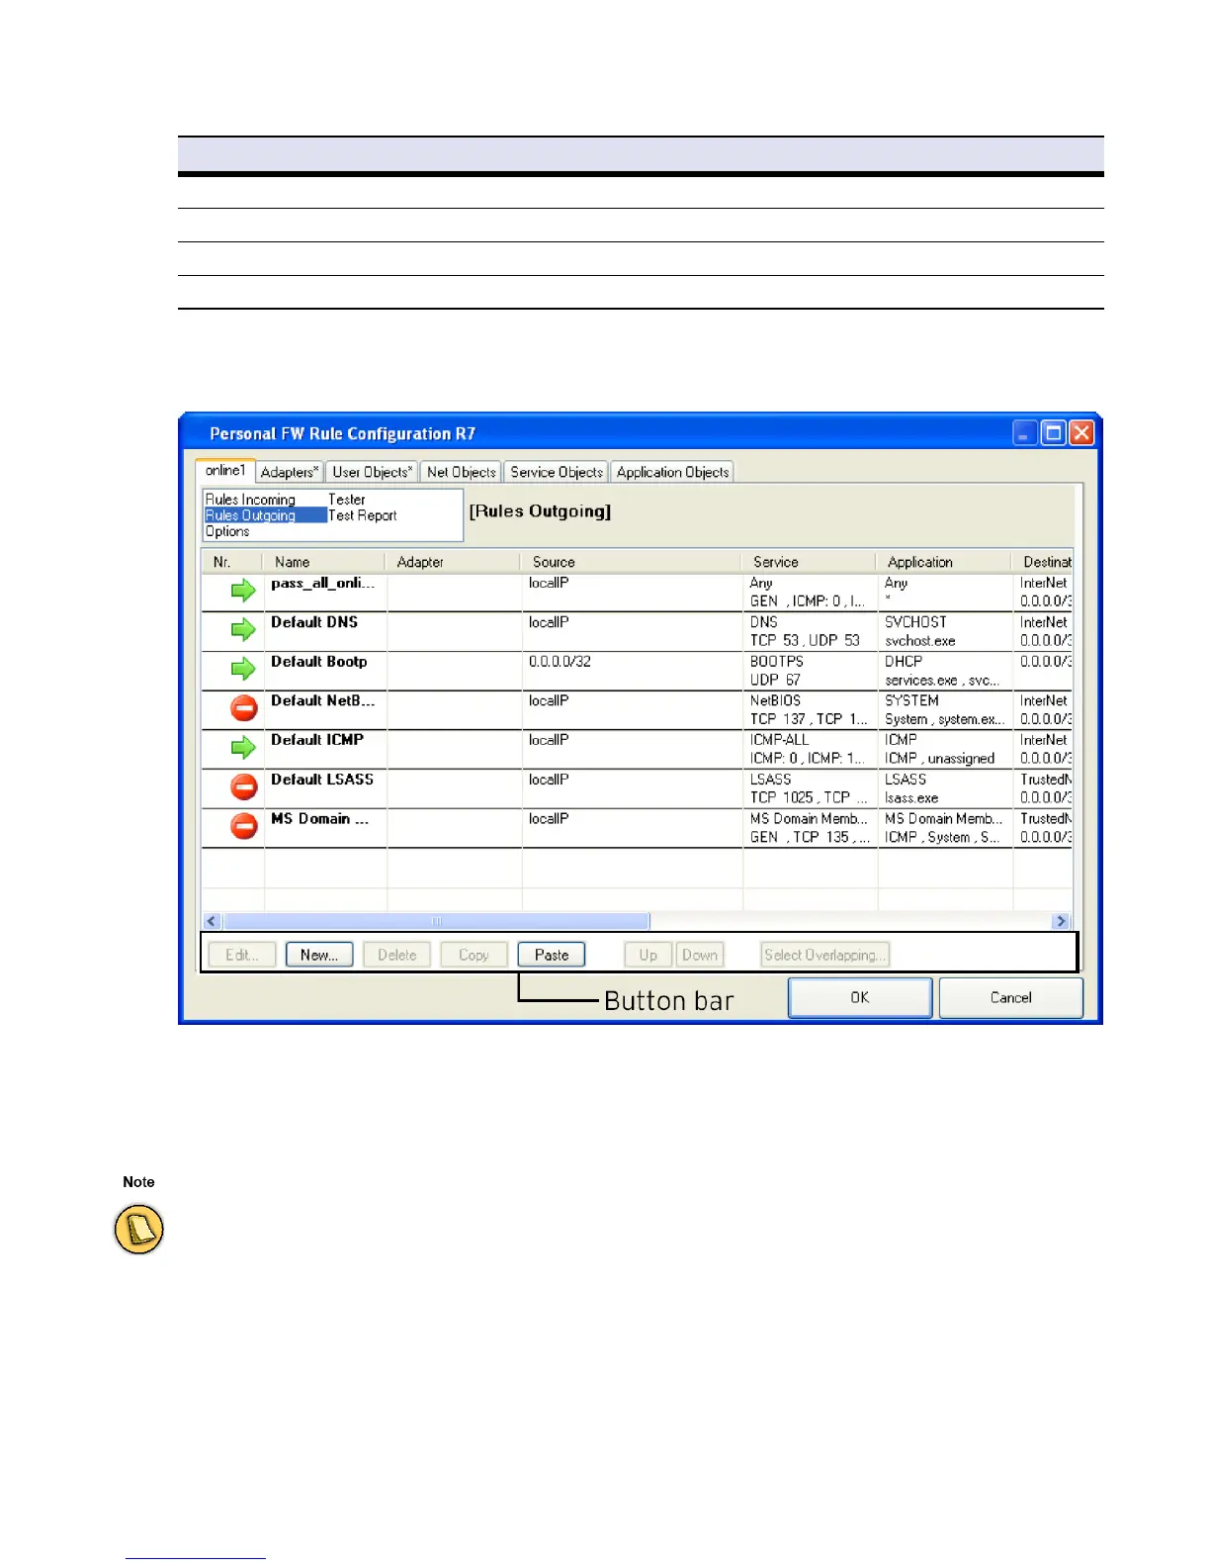Click the Delete button
The width and height of the screenshot is (1210, 1567).
[396, 955]
